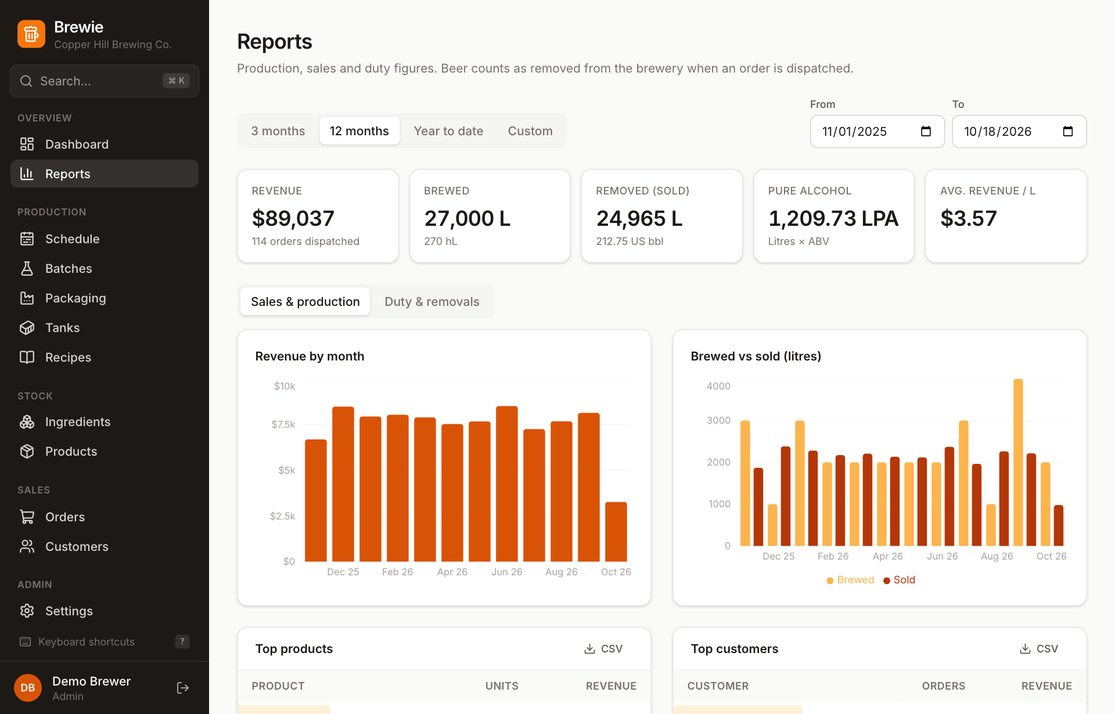Open the Recipes section
This screenshot has height=714, width=1115.
pos(105,357)
